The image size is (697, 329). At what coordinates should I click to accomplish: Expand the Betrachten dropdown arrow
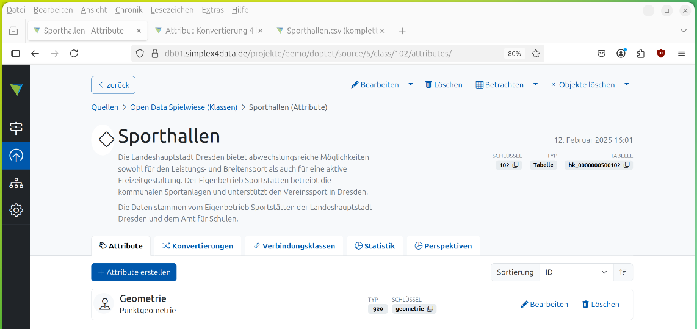(536, 84)
